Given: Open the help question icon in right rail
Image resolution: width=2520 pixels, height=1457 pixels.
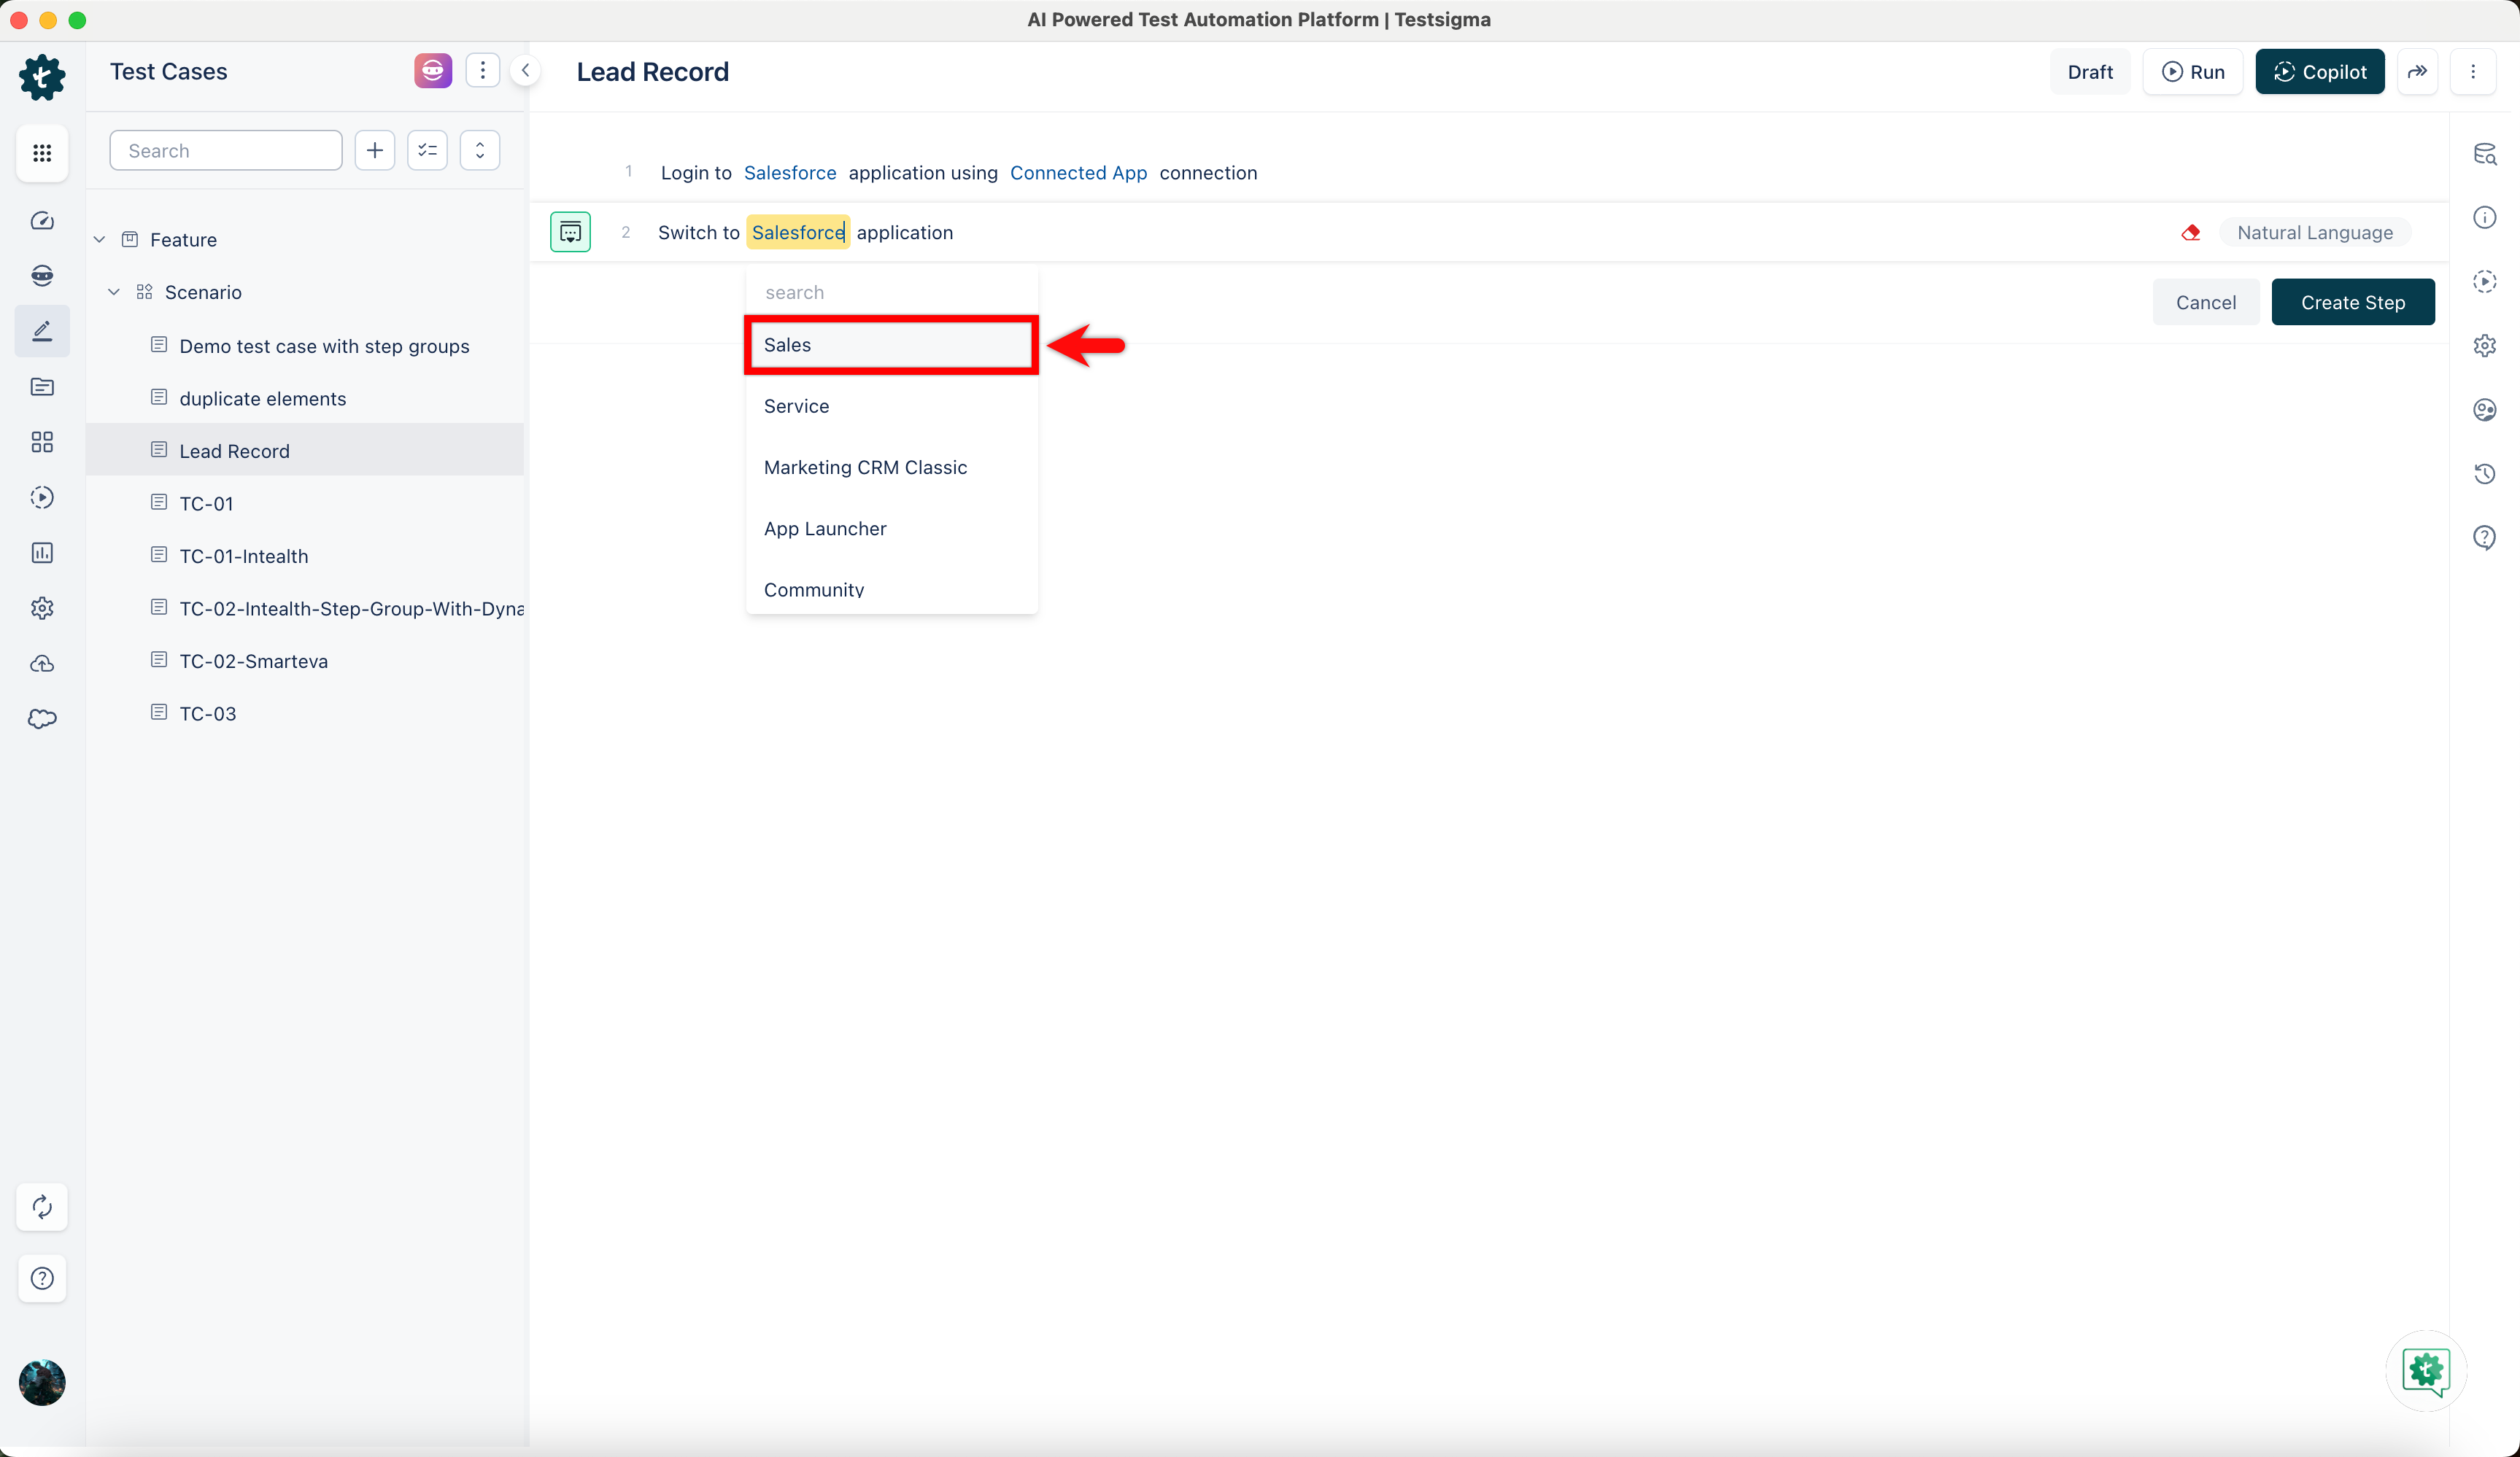Looking at the screenshot, I should (x=2485, y=537).
